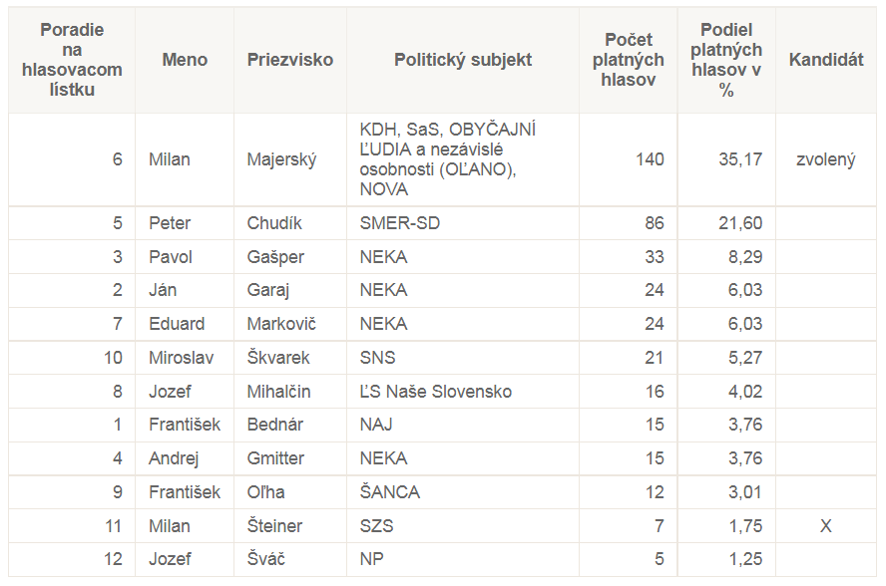Image resolution: width=886 pixels, height=586 pixels.
Task: Click the vote count 140
Action: point(650,159)
